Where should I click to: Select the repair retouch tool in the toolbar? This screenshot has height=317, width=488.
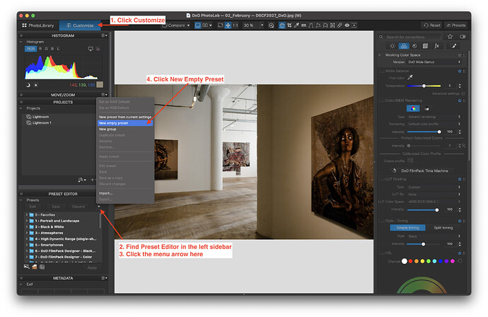(x=339, y=25)
